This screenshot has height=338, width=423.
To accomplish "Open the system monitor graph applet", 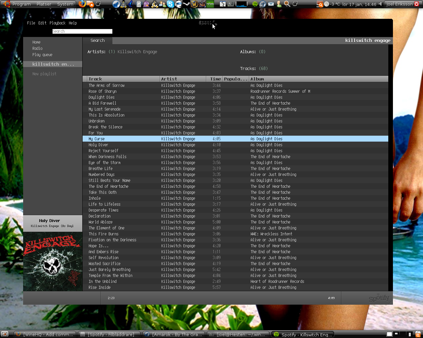I will point(242,4).
